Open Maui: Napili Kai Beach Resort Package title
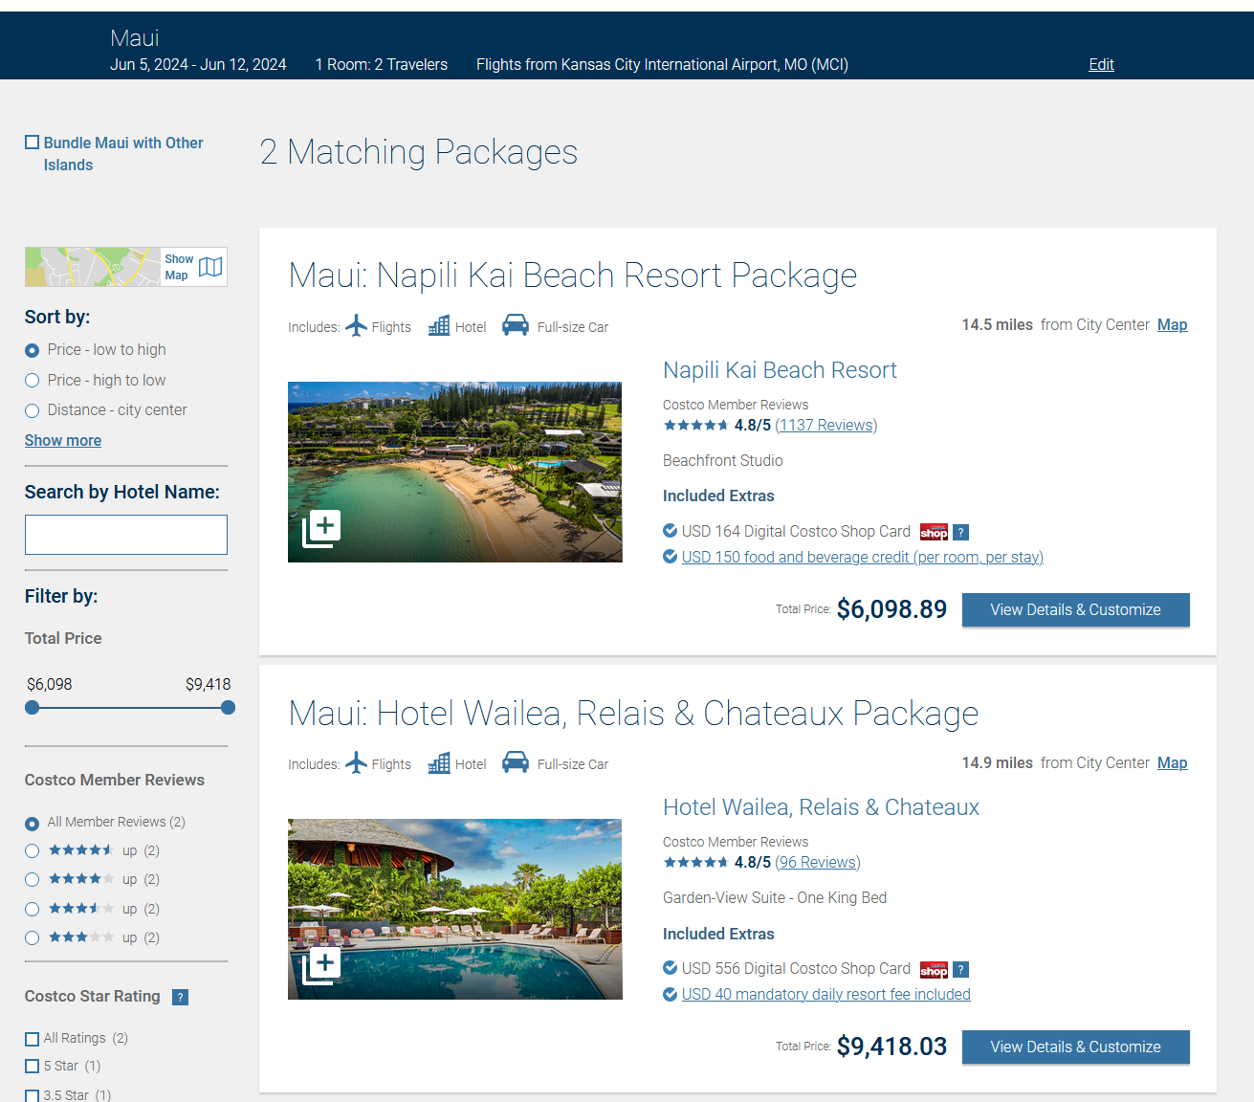The image size is (1254, 1102). (x=572, y=275)
